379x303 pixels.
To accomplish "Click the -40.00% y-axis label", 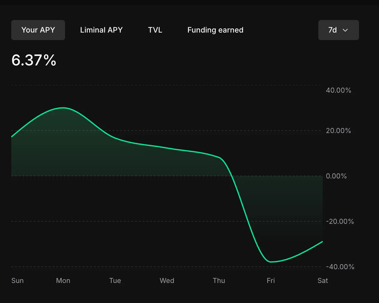I will 340,267.
